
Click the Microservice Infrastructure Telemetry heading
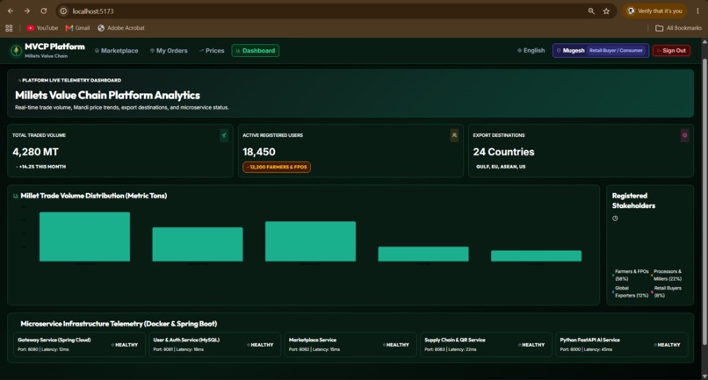(x=119, y=324)
